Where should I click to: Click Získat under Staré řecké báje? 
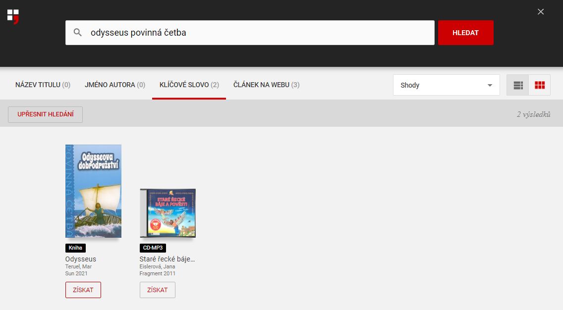(158, 290)
